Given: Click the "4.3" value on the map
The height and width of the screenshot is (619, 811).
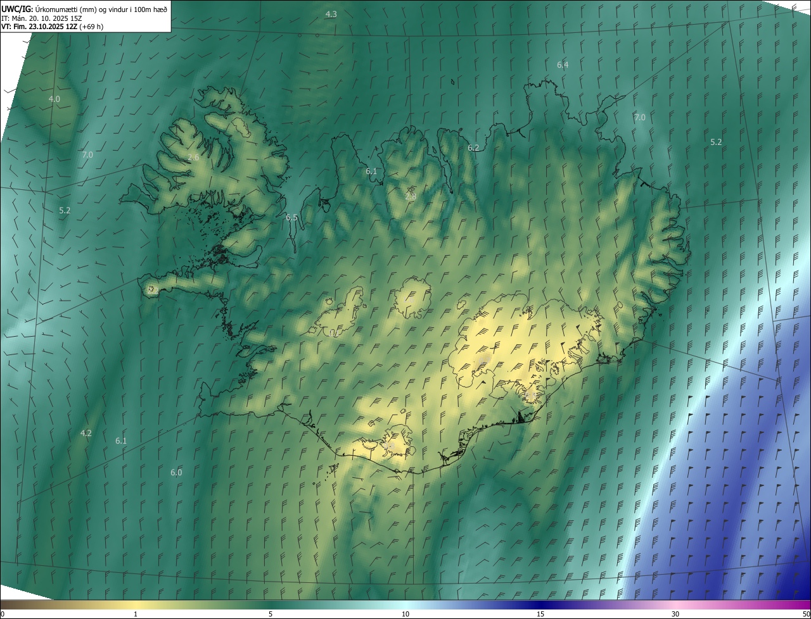Looking at the screenshot, I should point(331,14).
